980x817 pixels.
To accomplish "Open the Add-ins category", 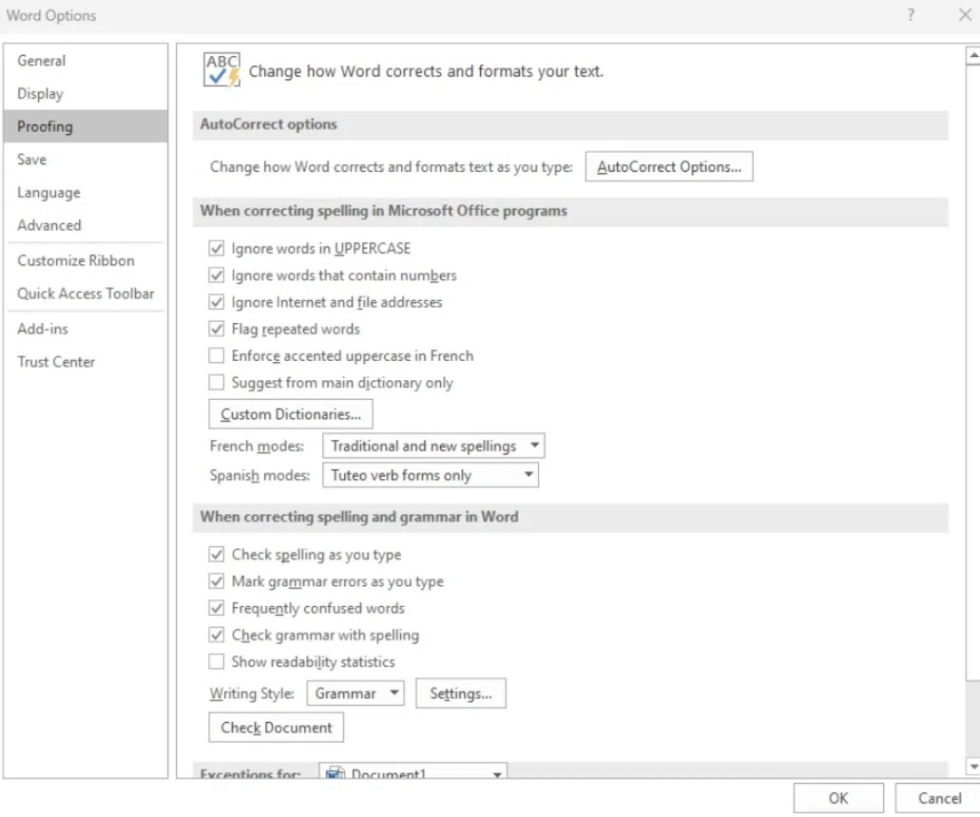I will point(86,329).
